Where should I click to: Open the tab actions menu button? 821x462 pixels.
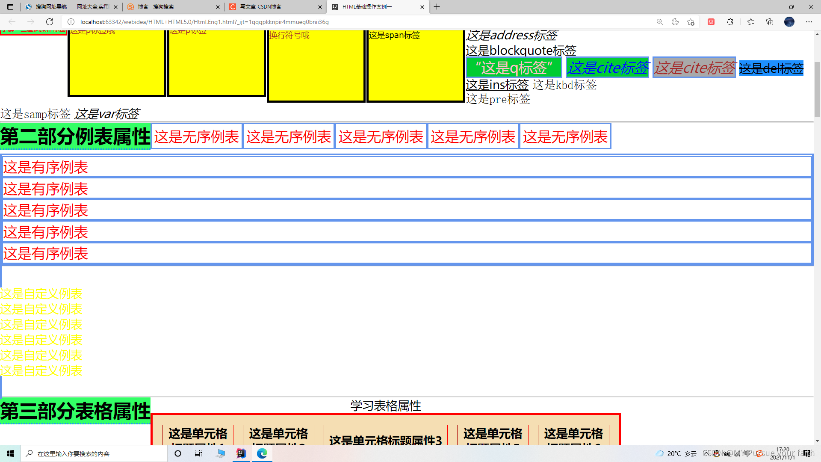[10, 7]
